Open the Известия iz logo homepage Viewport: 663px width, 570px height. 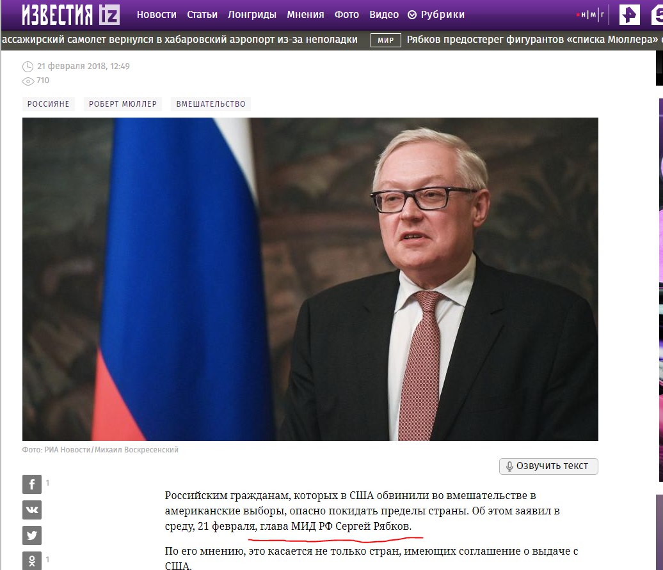pyautogui.click(x=71, y=15)
